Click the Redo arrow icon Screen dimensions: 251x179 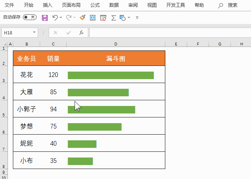point(69,18)
